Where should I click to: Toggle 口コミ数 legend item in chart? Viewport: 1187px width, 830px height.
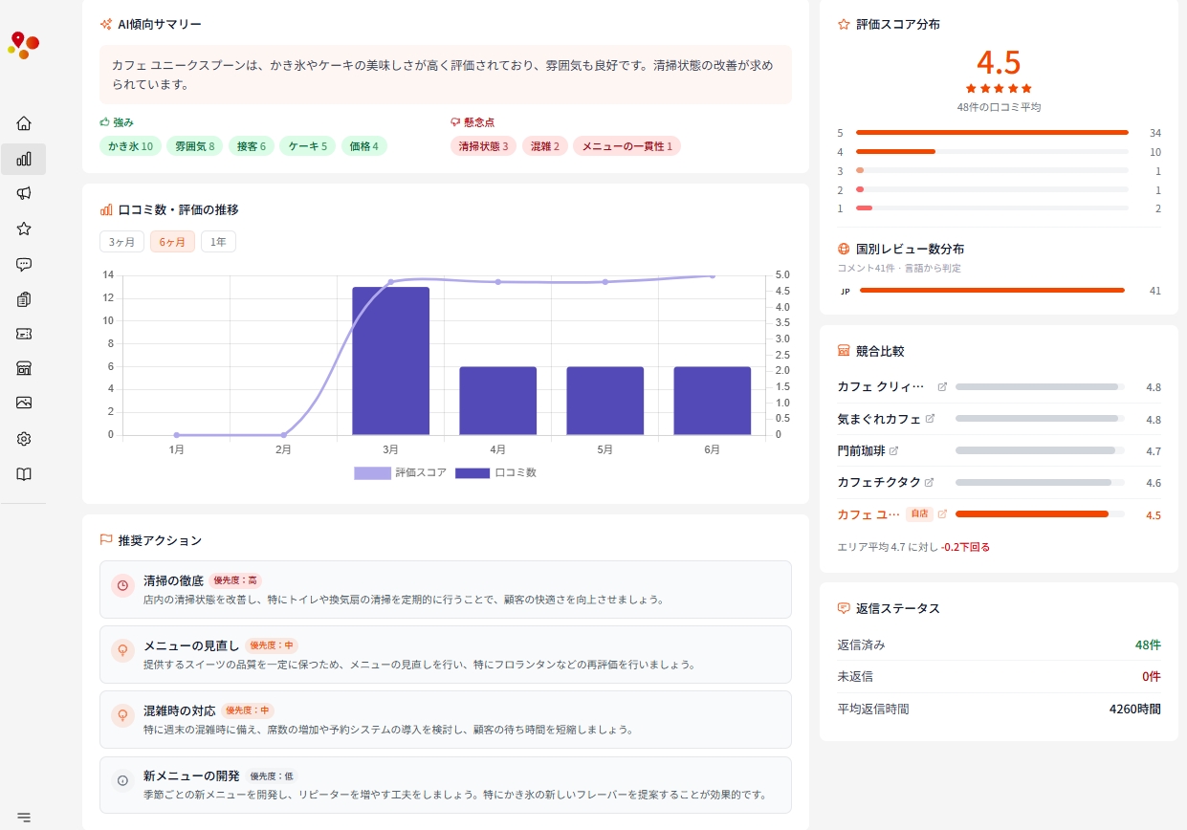(x=495, y=472)
